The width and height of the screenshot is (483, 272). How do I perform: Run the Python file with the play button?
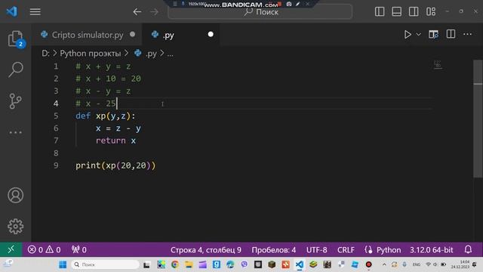pos(408,34)
